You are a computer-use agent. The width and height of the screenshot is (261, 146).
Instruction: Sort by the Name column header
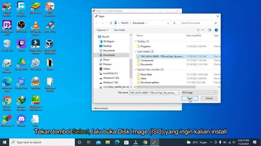coord(139,36)
